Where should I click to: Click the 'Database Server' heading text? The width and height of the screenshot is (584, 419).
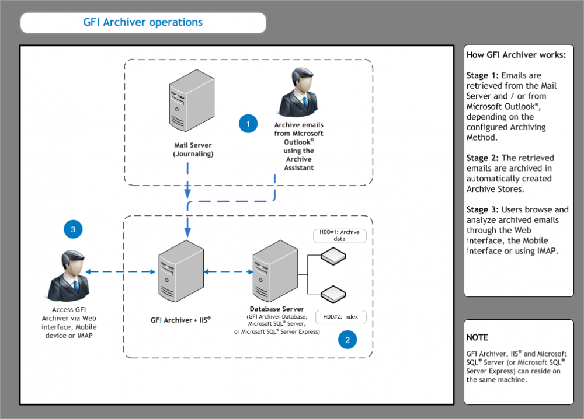pos(277,309)
